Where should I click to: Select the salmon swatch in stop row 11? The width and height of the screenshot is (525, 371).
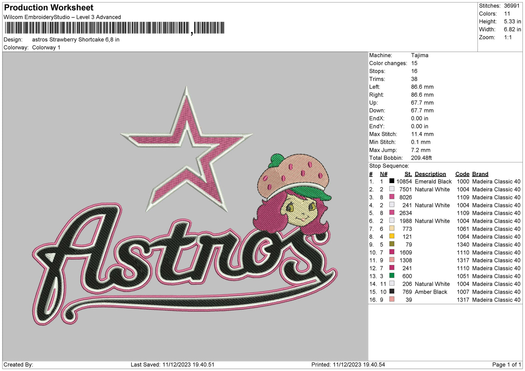[x=392, y=260]
